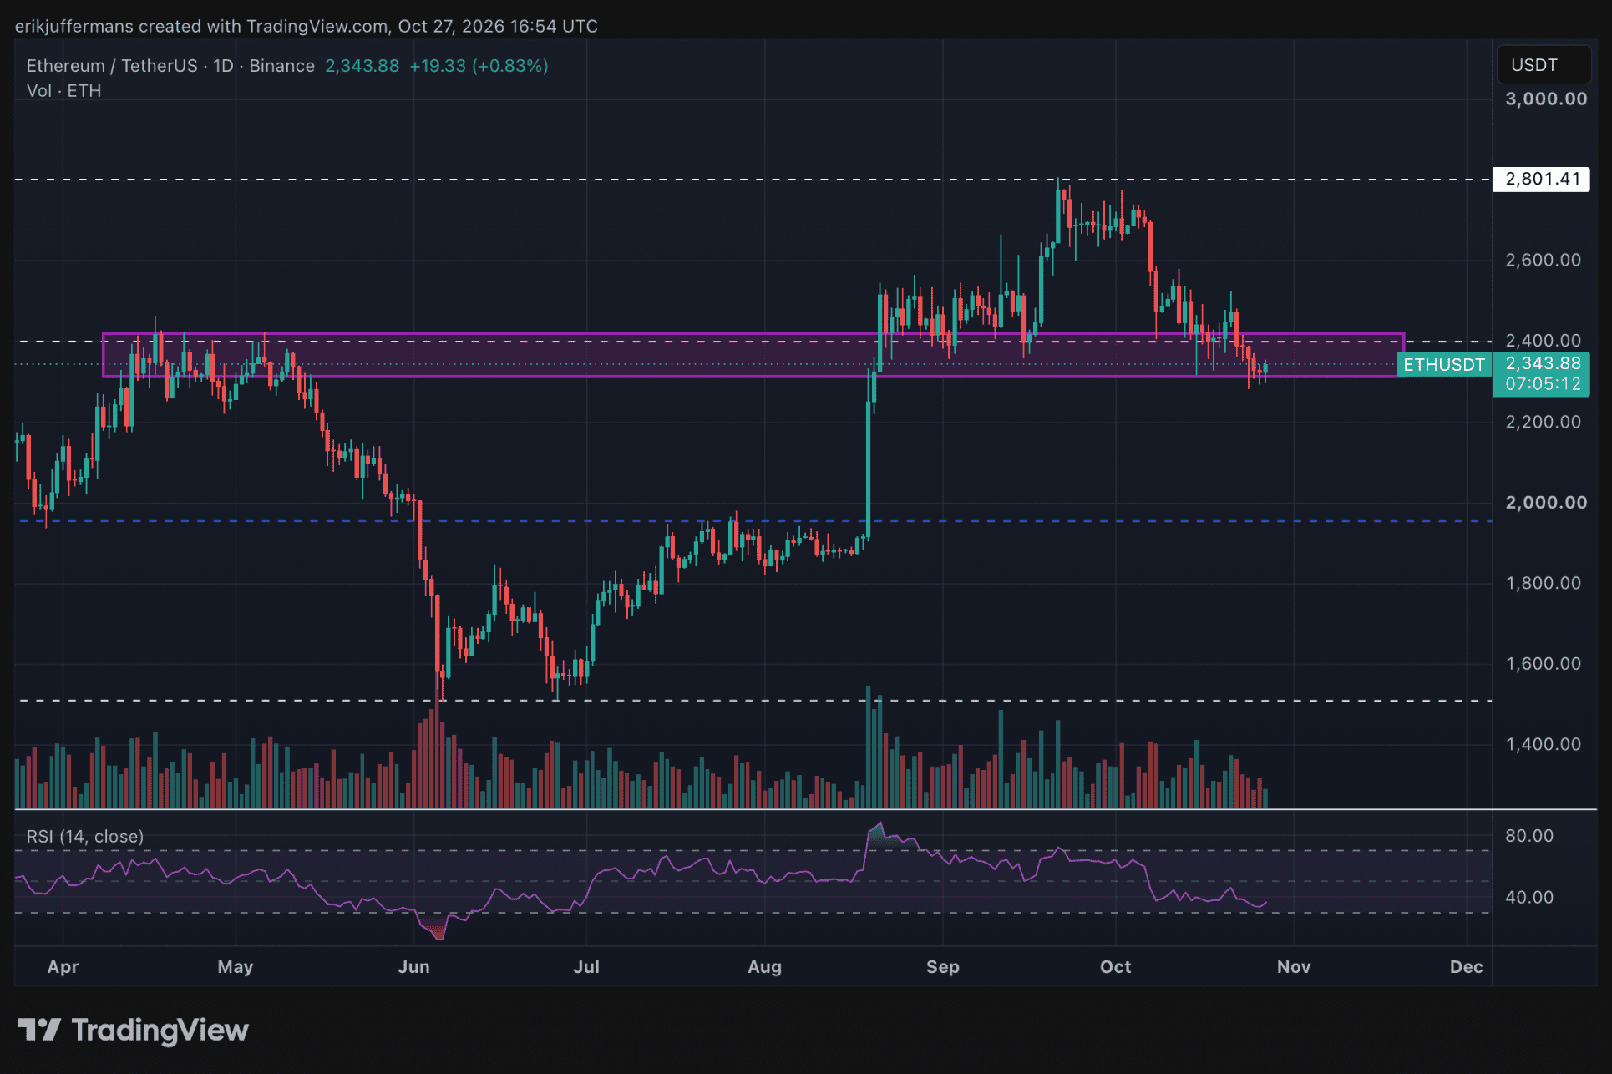Click the 2,000.00 price axis label

coord(1546,502)
